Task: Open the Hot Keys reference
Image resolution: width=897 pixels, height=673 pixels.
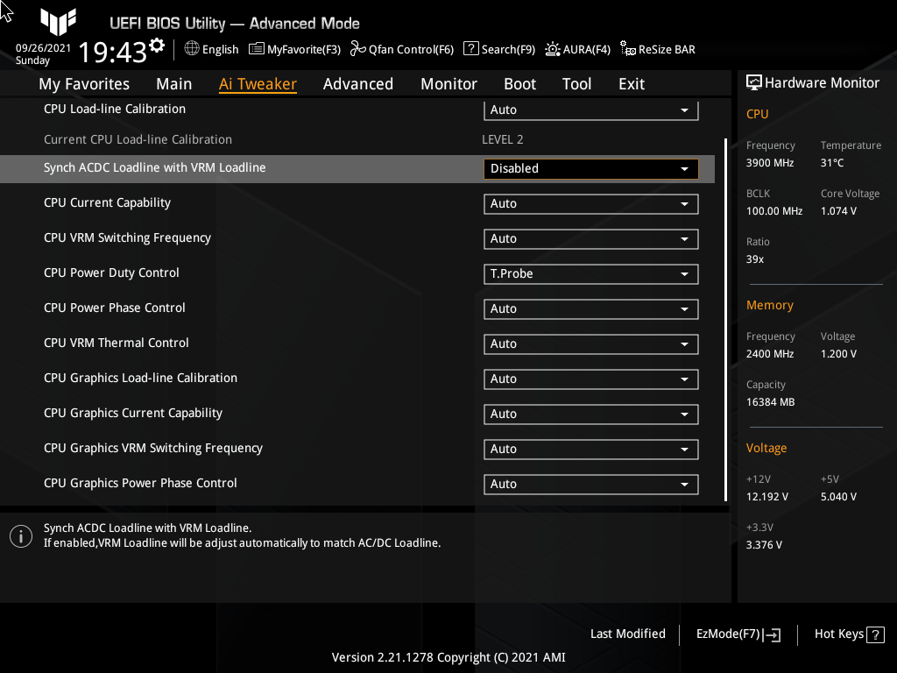Action: pyautogui.click(x=847, y=634)
